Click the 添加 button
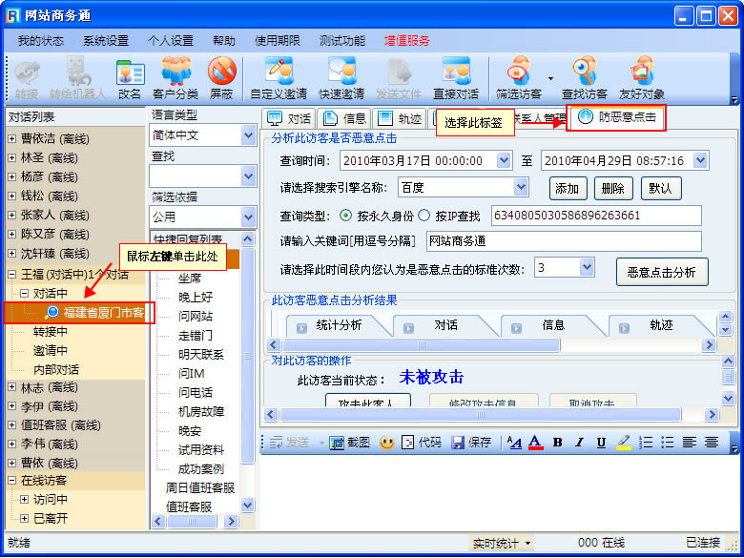The height and width of the screenshot is (558, 744). point(568,188)
